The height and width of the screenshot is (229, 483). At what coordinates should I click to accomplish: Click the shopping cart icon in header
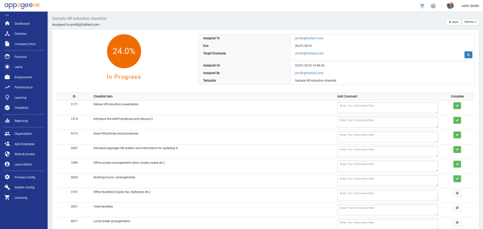click(x=422, y=6)
